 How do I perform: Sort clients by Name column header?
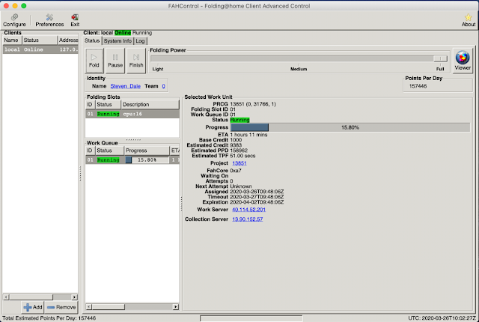[12, 40]
